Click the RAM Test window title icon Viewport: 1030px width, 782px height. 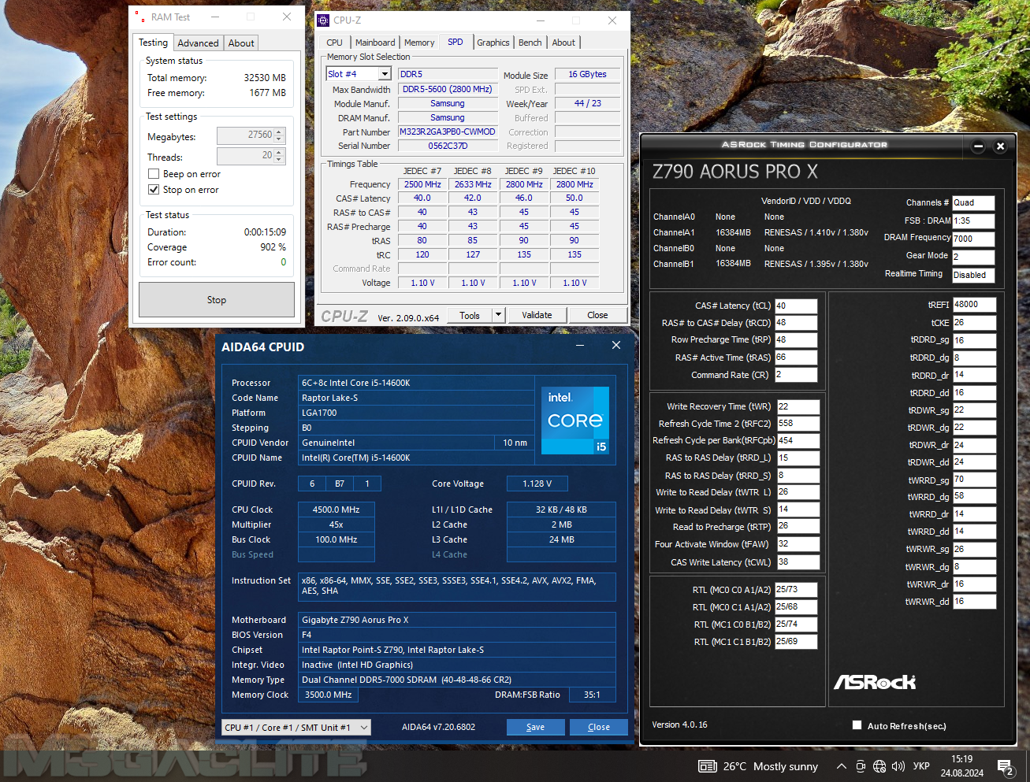pos(139,17)
